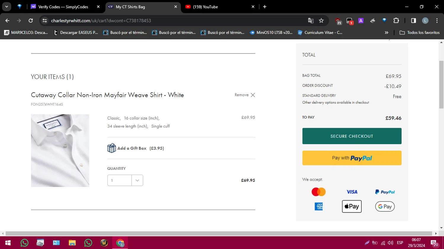Switch to Verify Codes — SimplyCodes tab
Image resolution: width=444 pixels, height=249 pixels.
coord(63,7)
